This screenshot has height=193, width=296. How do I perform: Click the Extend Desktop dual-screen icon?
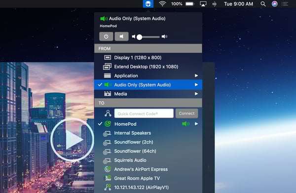point(107,67)
